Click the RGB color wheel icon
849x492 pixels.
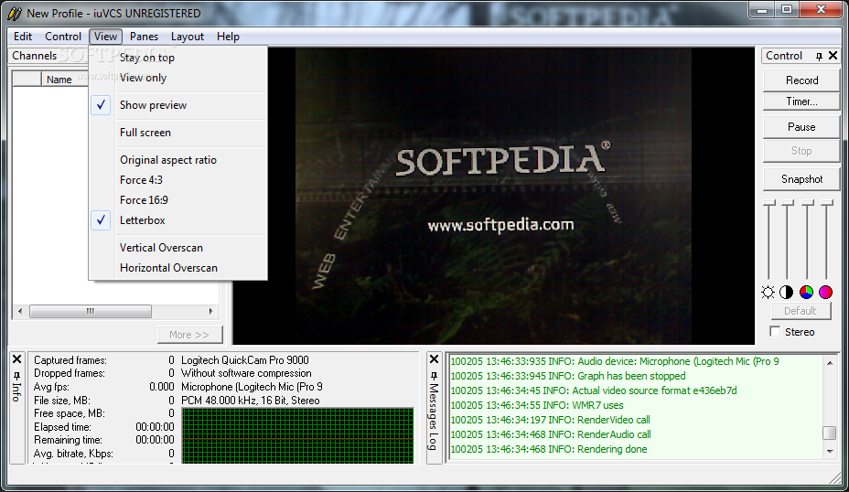point(806,293)
